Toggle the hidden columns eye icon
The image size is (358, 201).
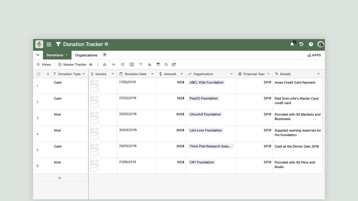(114, 65)
